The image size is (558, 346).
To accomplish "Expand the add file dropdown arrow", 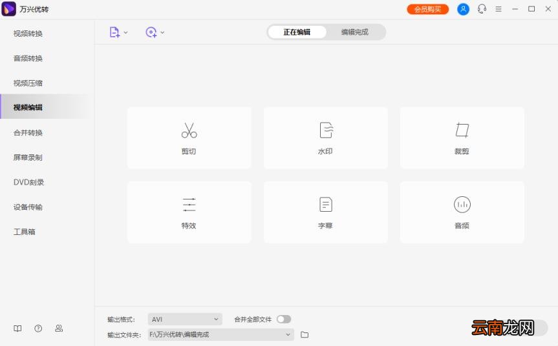I will 125,32.
